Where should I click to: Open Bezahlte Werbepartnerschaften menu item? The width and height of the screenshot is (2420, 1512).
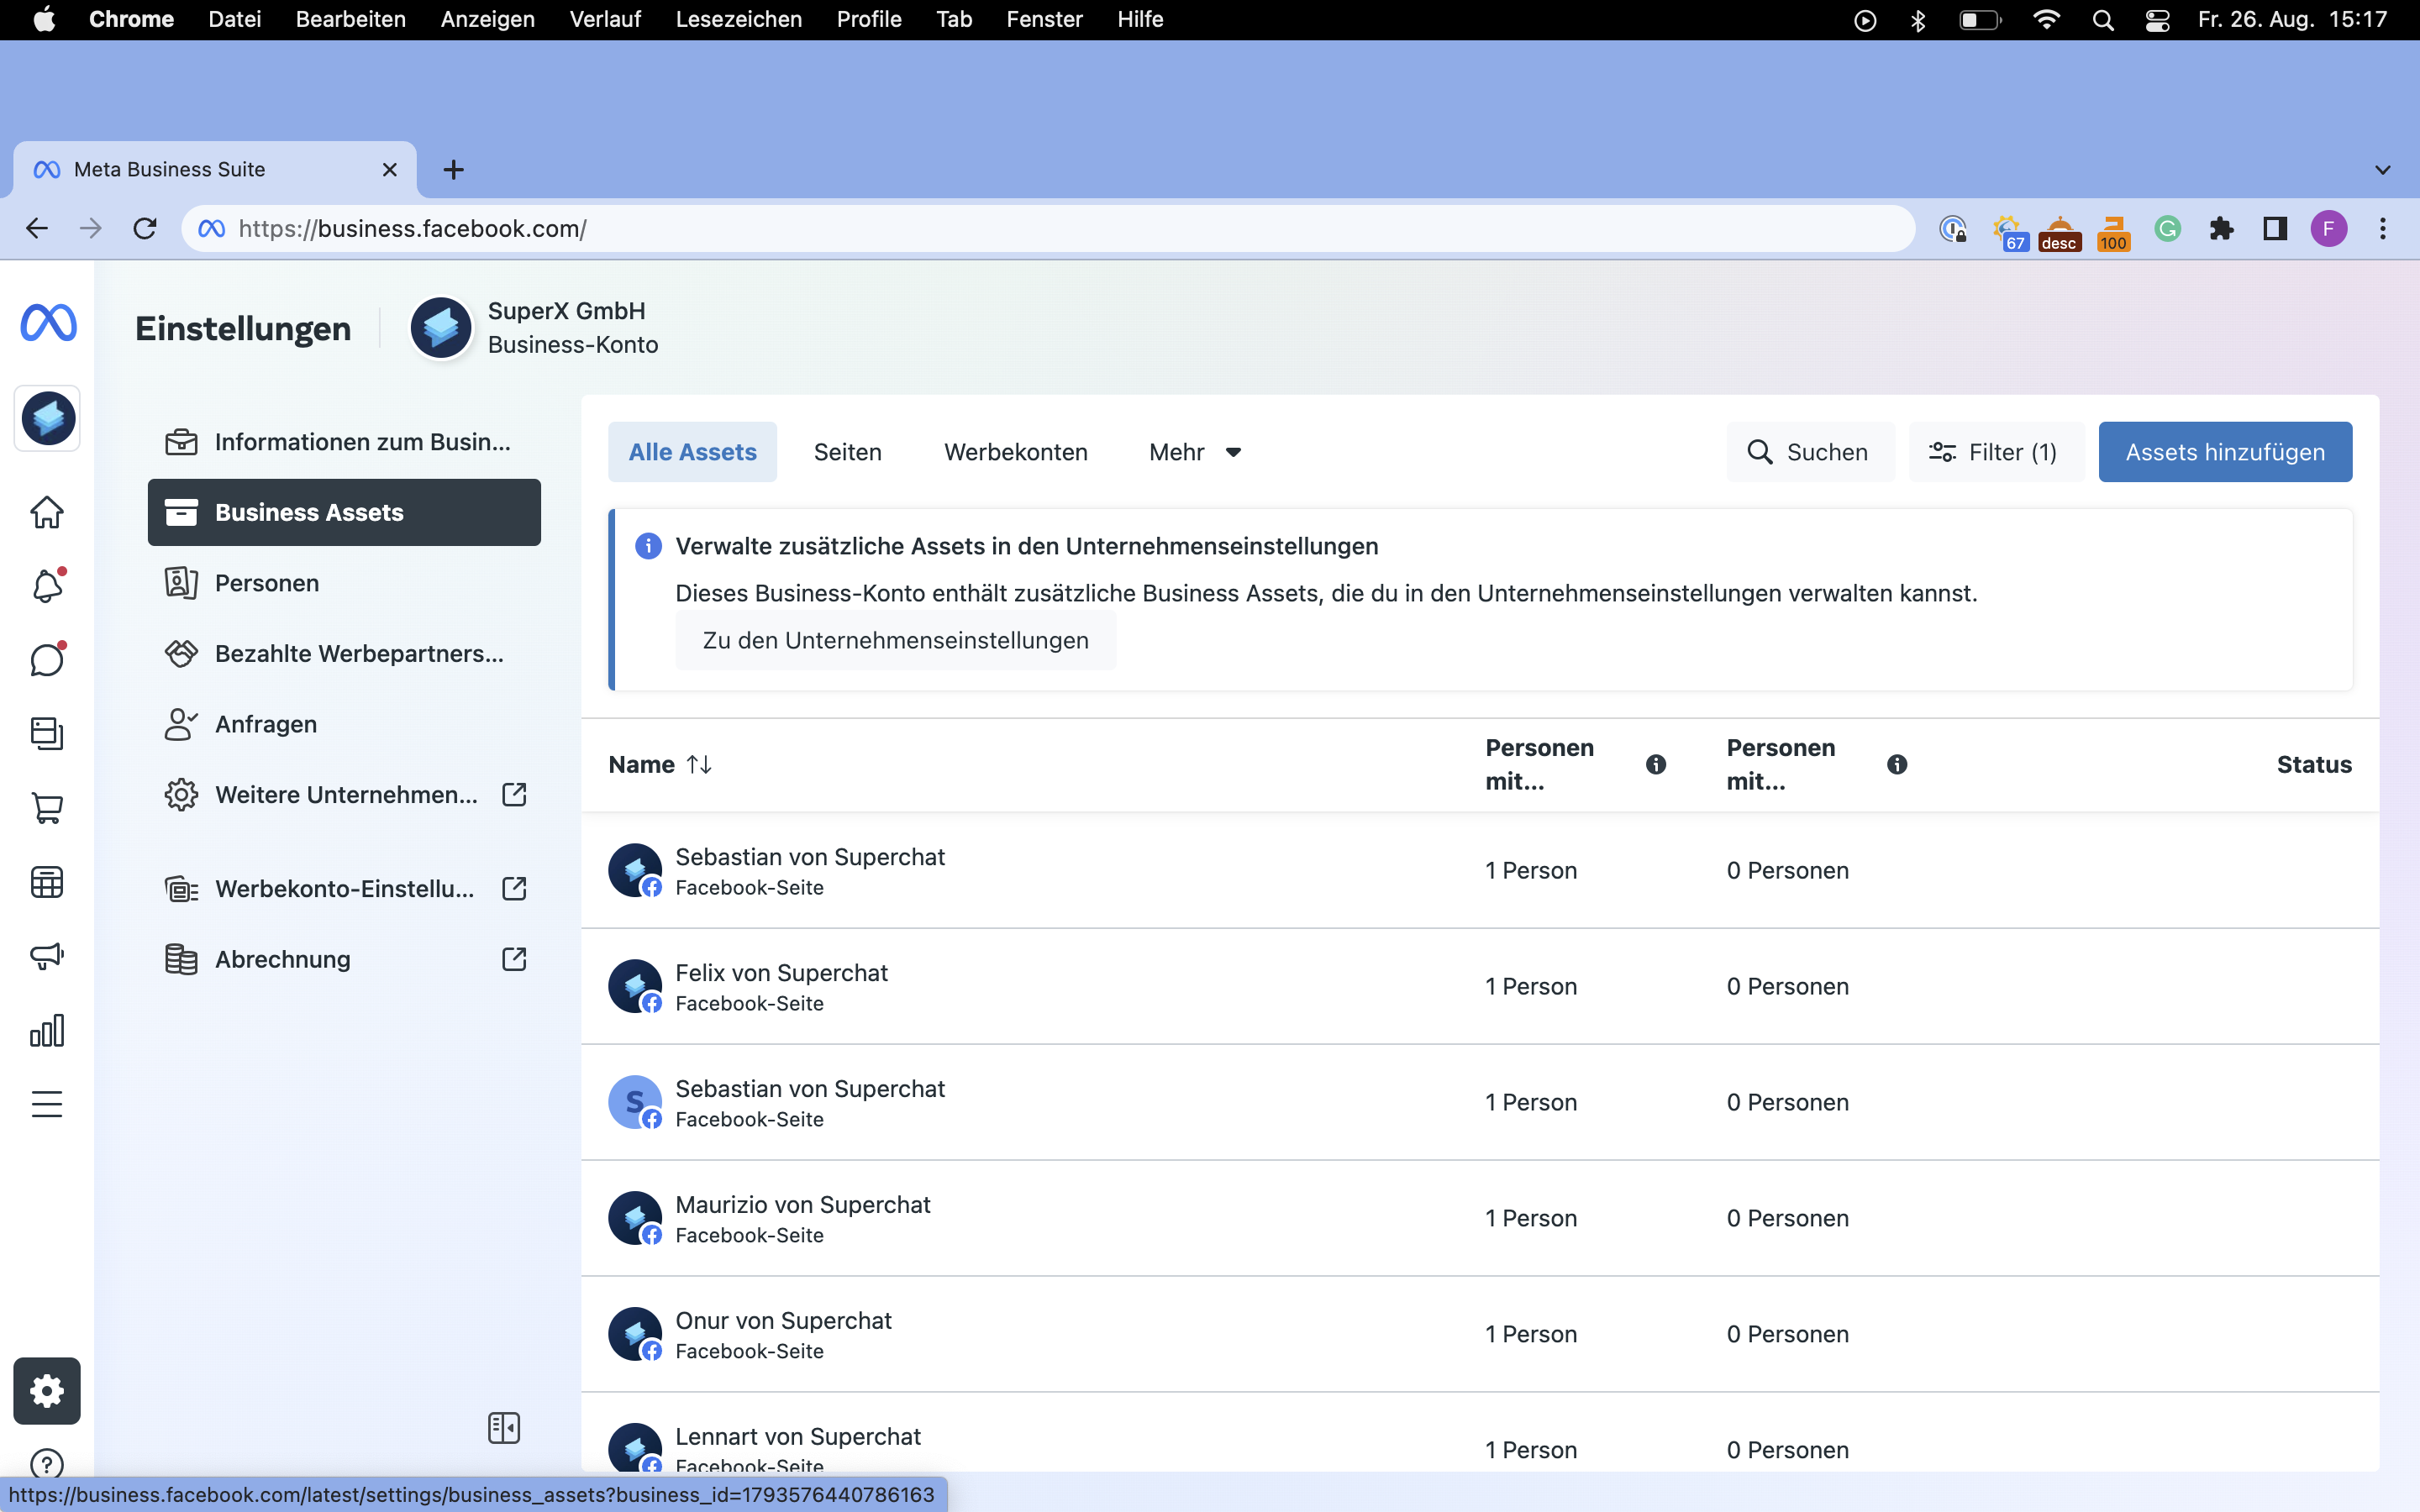point(344,653)
